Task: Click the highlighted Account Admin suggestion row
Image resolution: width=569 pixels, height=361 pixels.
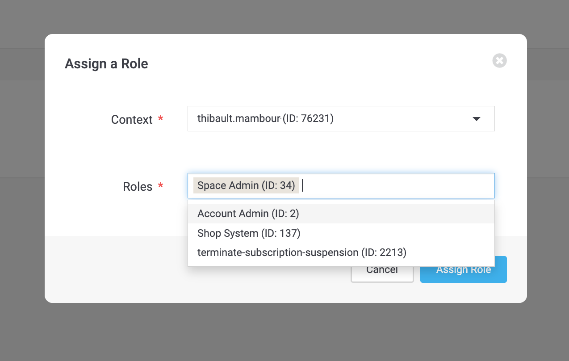Action: coord(341,214)
